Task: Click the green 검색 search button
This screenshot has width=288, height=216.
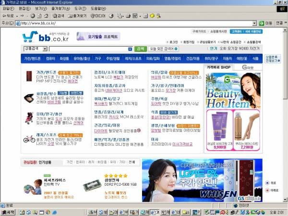Action: tap(141, 49)
